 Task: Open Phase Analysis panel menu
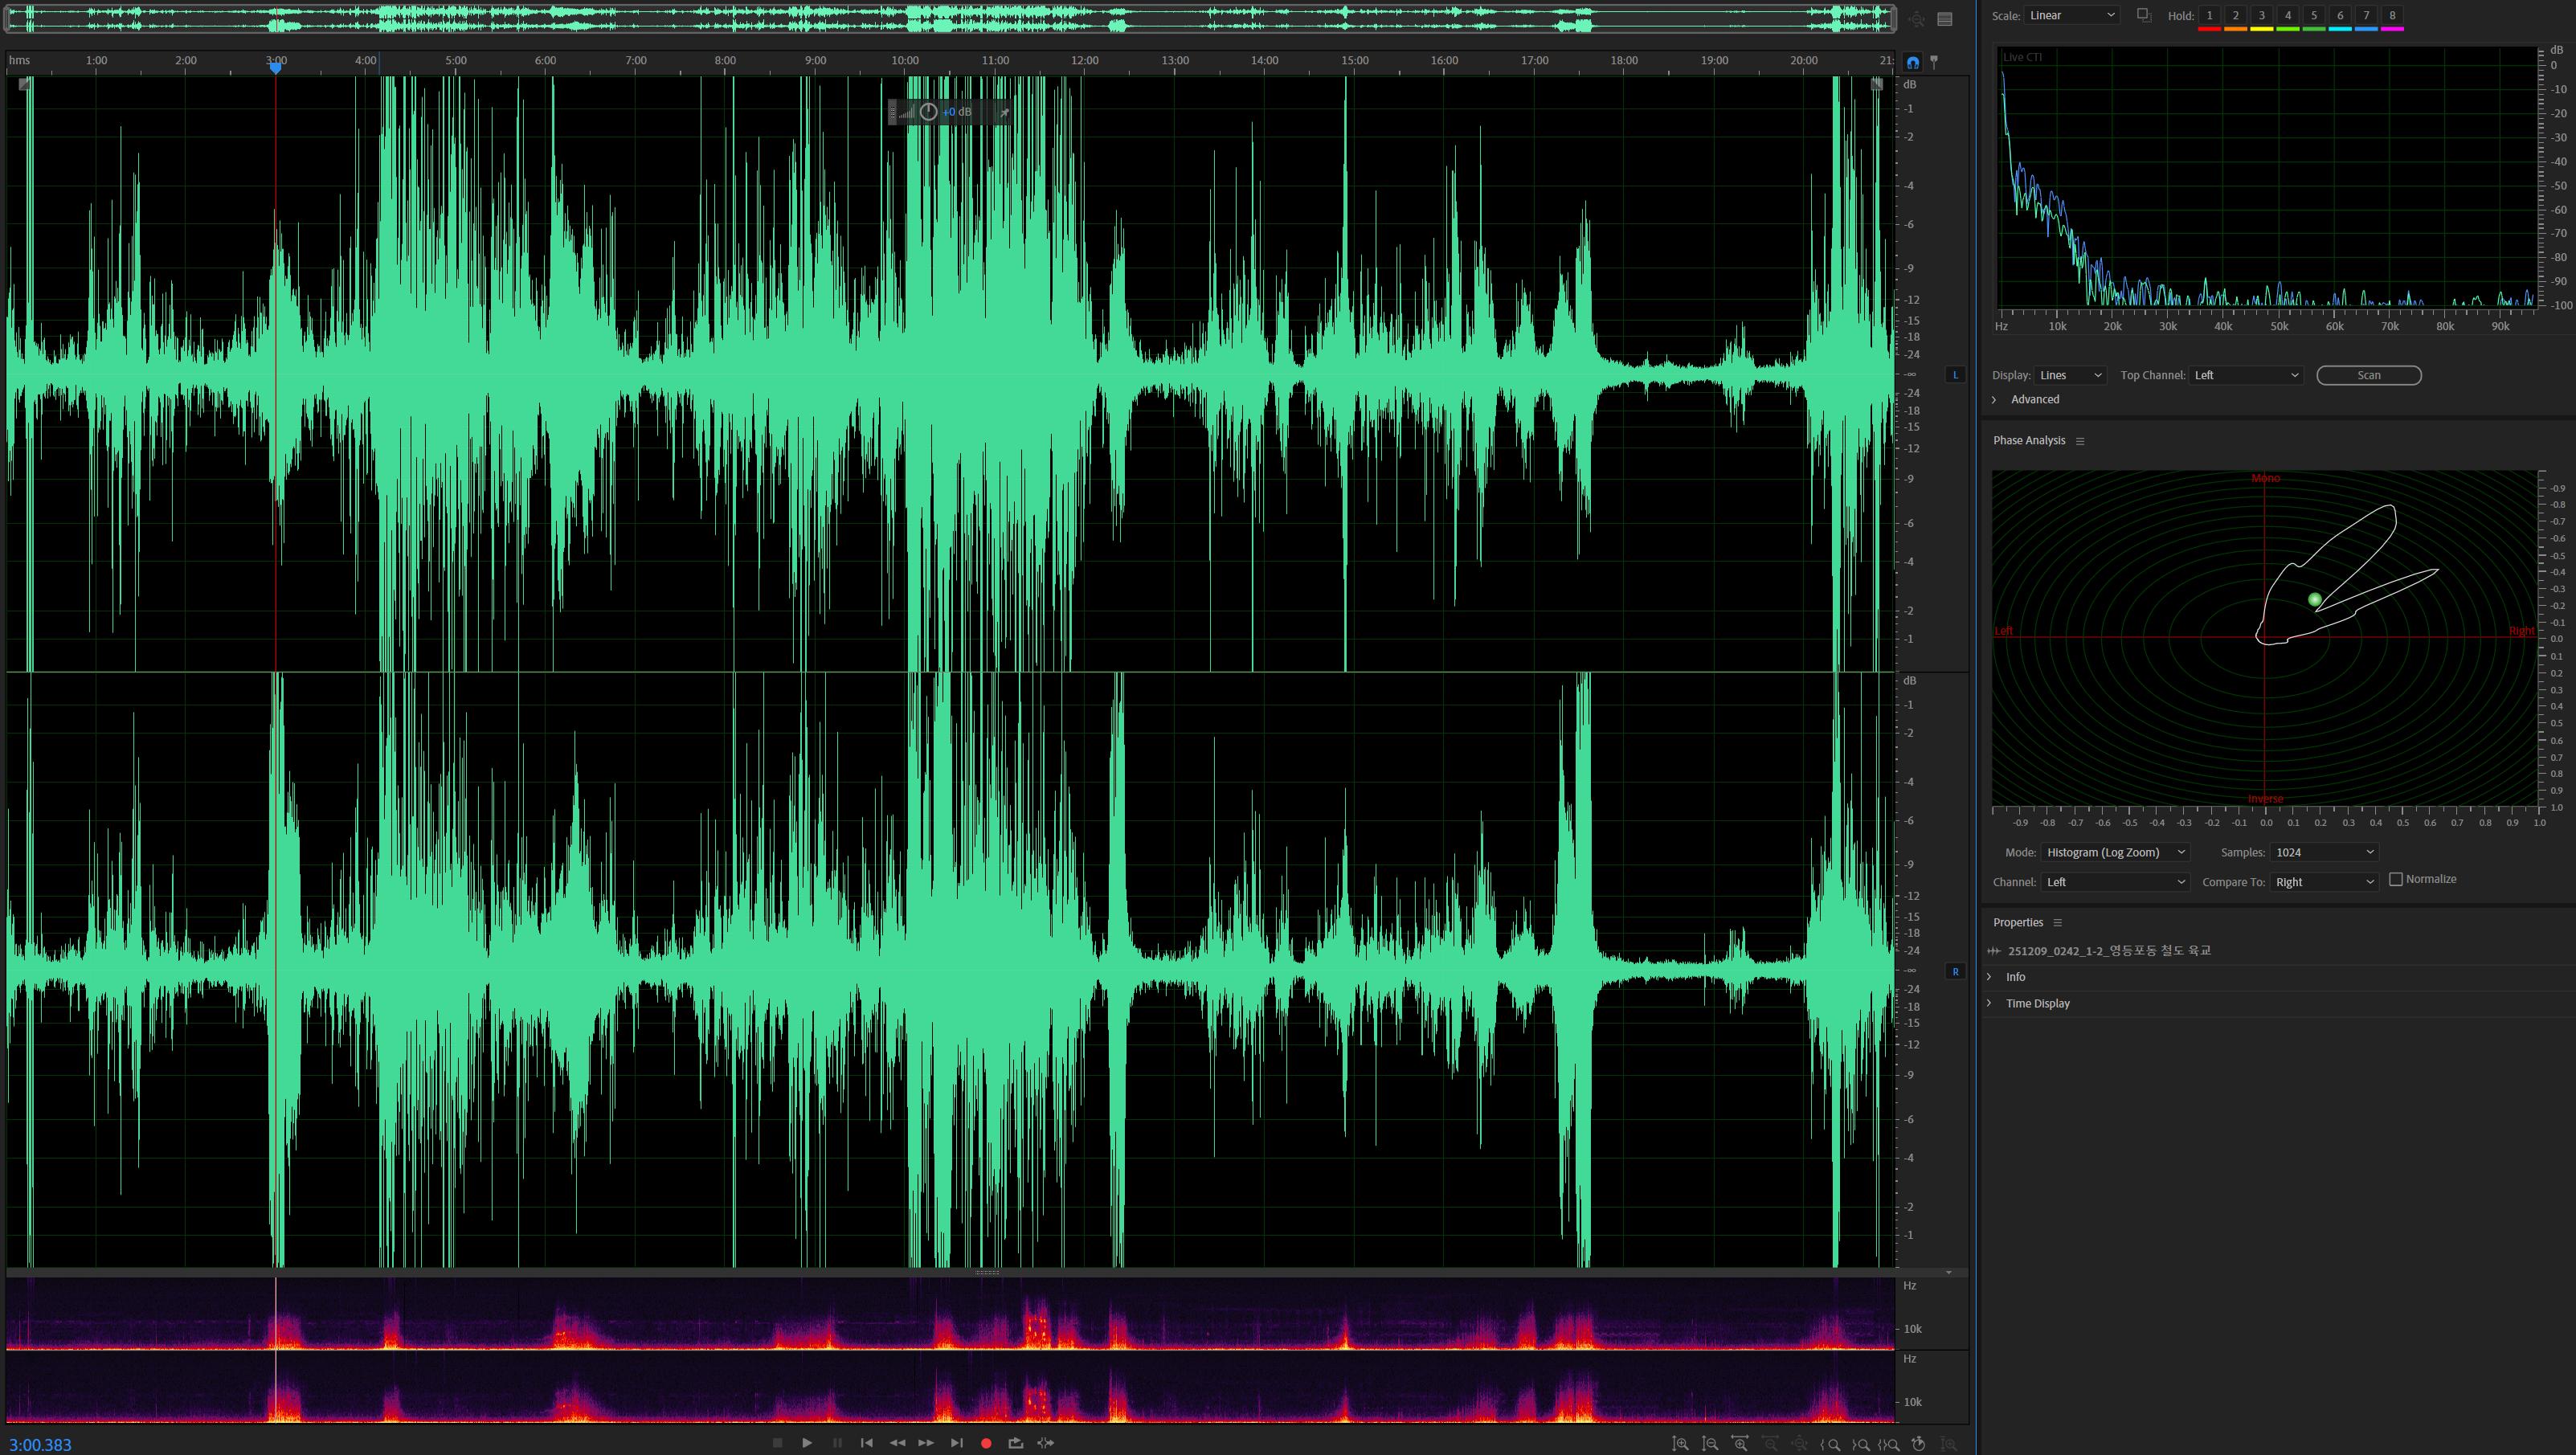coord(2080,441)
